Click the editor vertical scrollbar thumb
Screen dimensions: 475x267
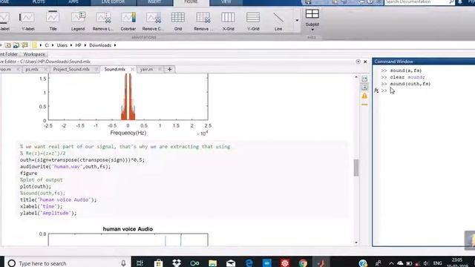tap(356, 168)
